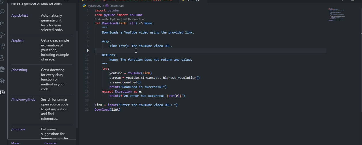Select pytube.py in the breadcrumb

tap(94, 6)
